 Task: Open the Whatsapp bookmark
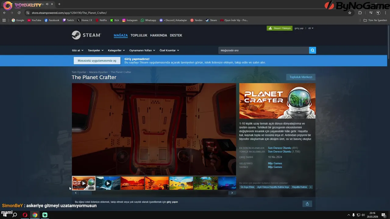pyautogui.click(x=148, y=20)
